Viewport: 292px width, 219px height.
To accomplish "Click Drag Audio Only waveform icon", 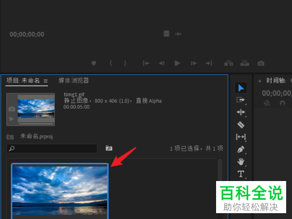I will click(178, 34).
